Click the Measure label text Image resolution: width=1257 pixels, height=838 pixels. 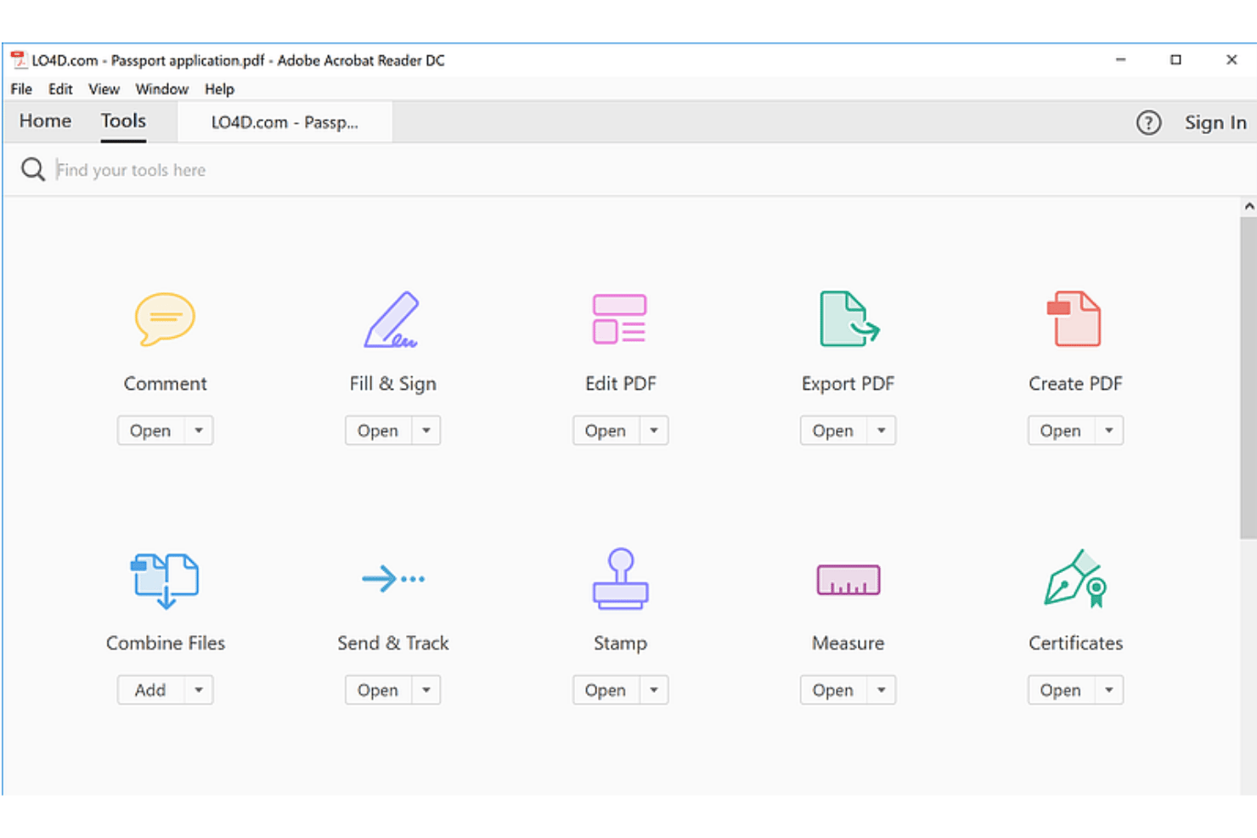(848, 644)
